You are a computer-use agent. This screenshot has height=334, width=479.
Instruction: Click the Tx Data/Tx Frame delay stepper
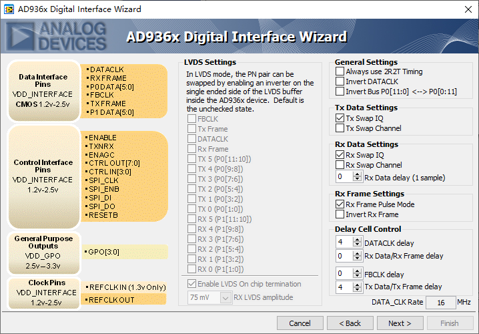[x=357, y=287]
